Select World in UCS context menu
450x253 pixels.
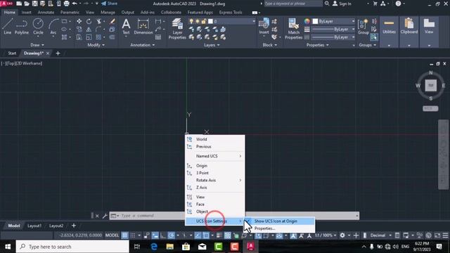[x=215, y=139]
